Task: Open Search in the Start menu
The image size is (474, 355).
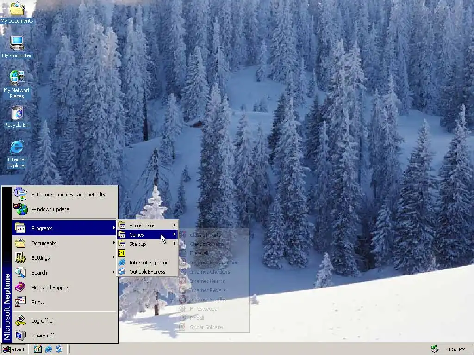Action: 64,273
